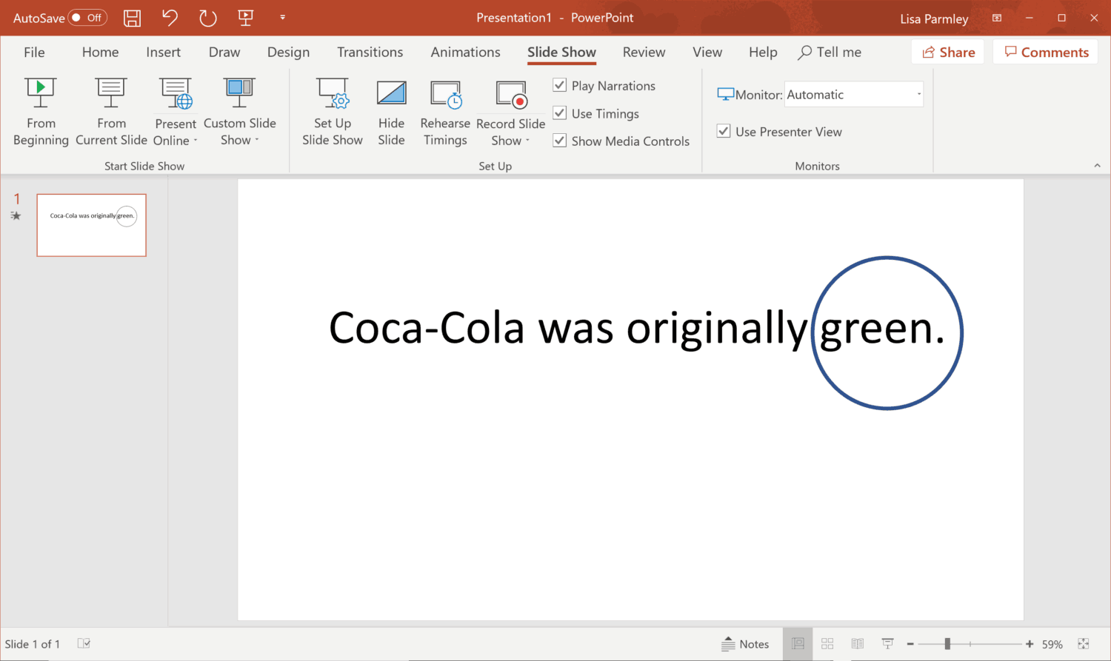Uncheck Play Narrations
This screenshot has width=1111, height=661.
tap(560, 85)
